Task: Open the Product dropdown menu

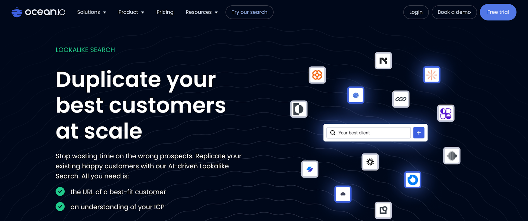Action: 131,12
